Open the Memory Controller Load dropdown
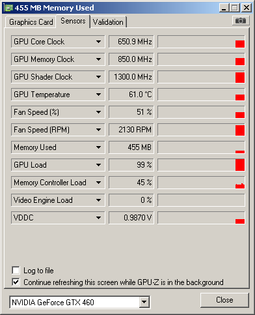Viewport: 255px width, 315px height. (98, 183)
